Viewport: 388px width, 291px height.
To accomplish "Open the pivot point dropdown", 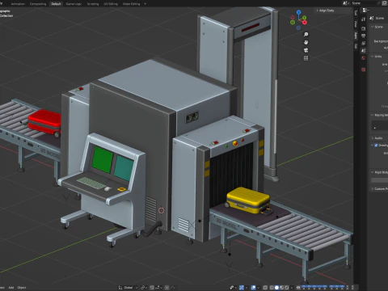I will (x=144, y=288).
